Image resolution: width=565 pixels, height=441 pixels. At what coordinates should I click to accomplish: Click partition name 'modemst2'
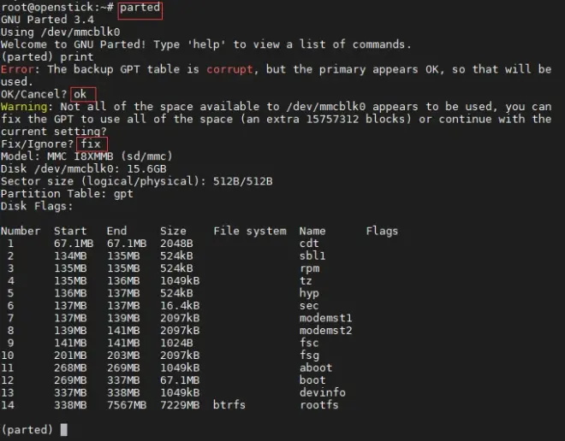326,331
